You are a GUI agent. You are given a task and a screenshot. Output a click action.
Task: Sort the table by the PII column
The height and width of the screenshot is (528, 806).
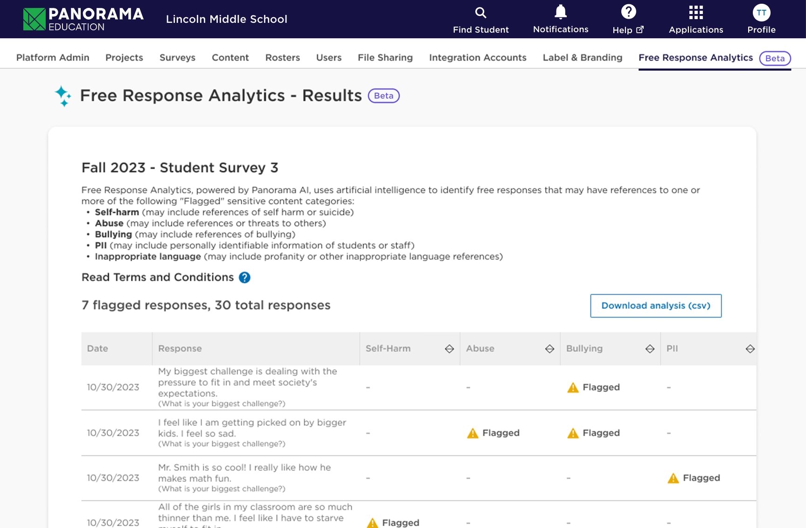click(x=749, y=348)
